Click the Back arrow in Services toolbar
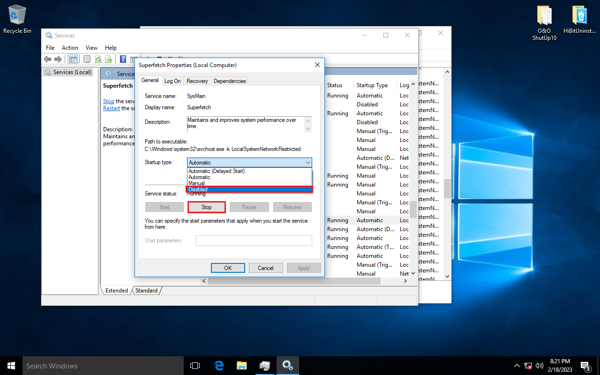 pos(47,59)
